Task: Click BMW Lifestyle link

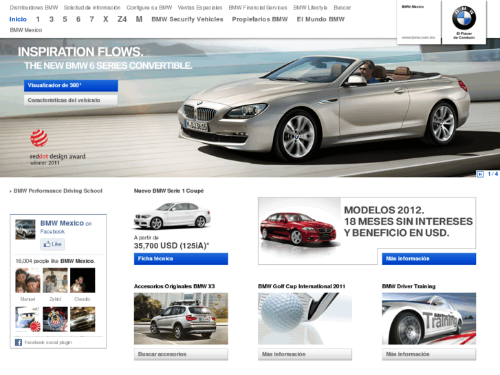Action: pyautogui.click(x=310, y=8)
